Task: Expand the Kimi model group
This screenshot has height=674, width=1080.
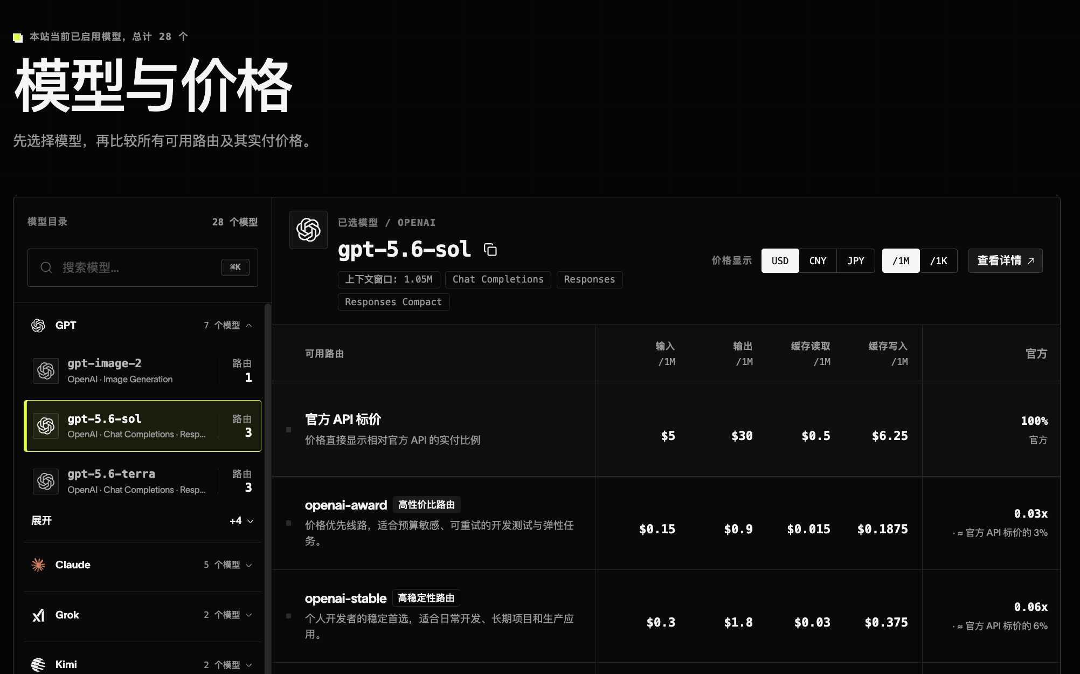Action: coord(142,665)
